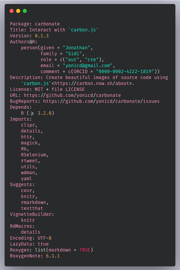Open the BugReports carbonate/issues link
Screen dimensions: 180x270
[101, 101]
